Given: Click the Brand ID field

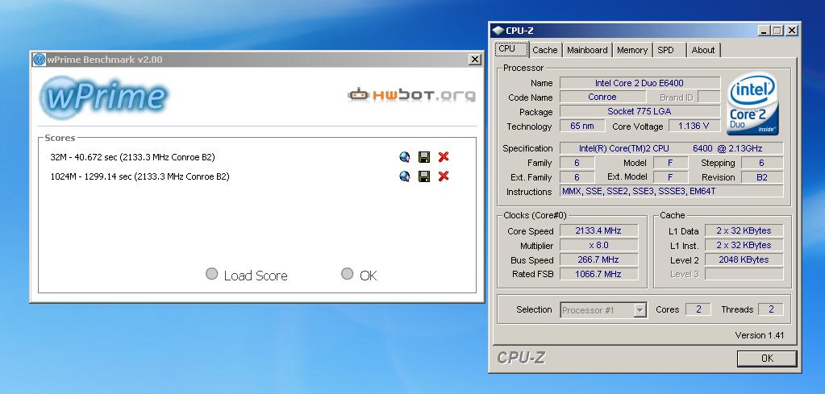Looking at the screenshot, I should [709, 97].
